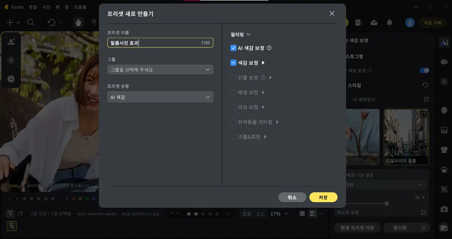Click the plus add icon in toolbar
The width and height of the screenshot is (452, 239).
pos(10,23)
